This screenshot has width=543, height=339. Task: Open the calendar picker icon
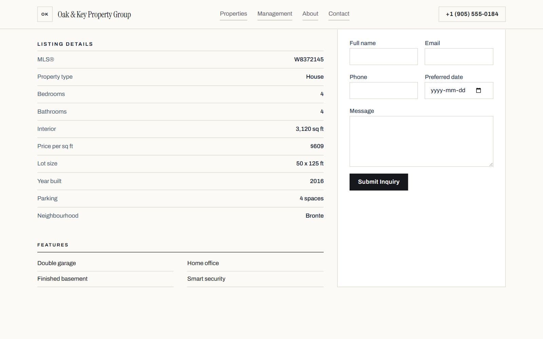point(479,91)
